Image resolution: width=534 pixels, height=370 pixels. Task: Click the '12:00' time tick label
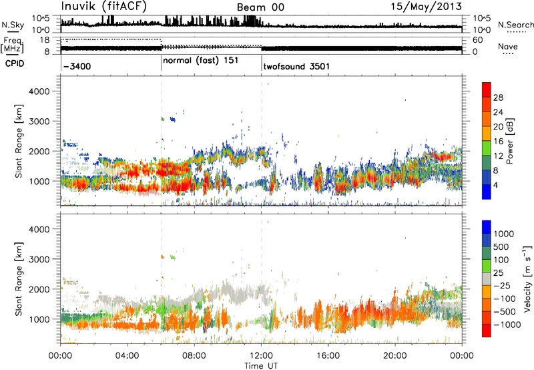(261, 356)
